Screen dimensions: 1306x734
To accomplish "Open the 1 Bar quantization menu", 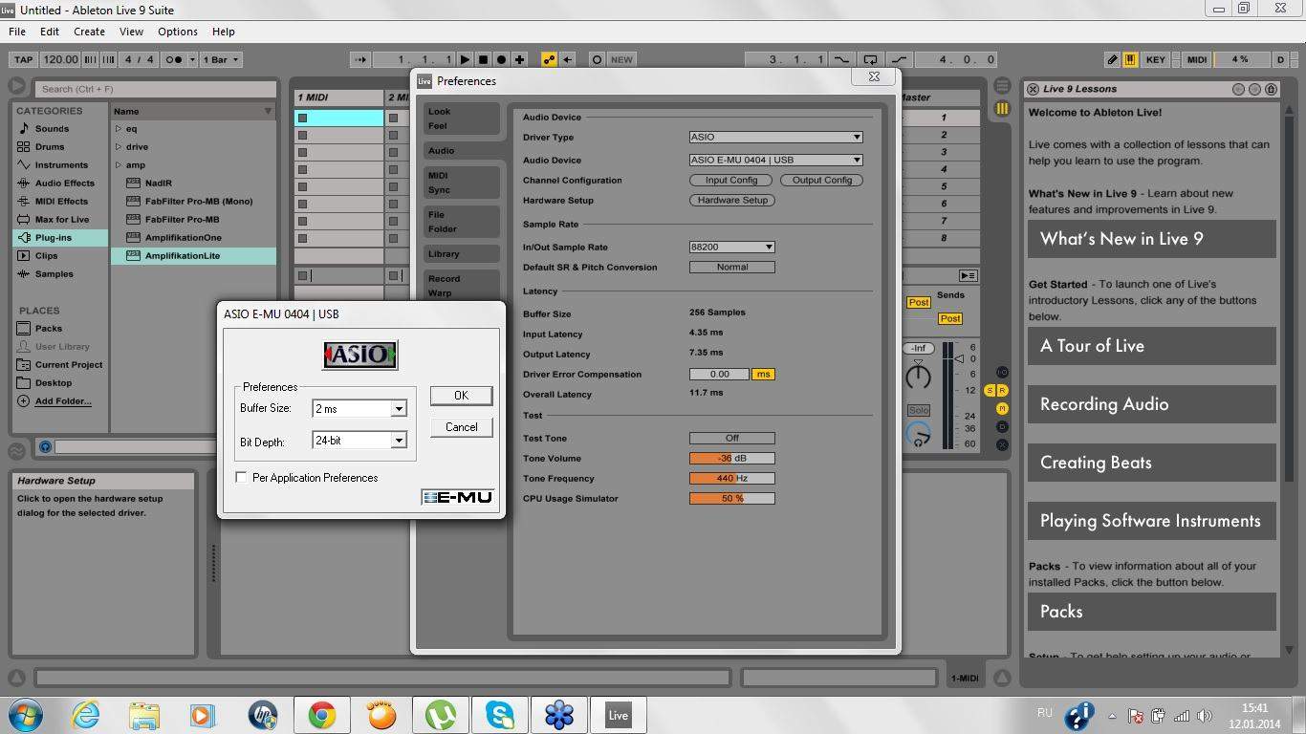I will 220,59.
